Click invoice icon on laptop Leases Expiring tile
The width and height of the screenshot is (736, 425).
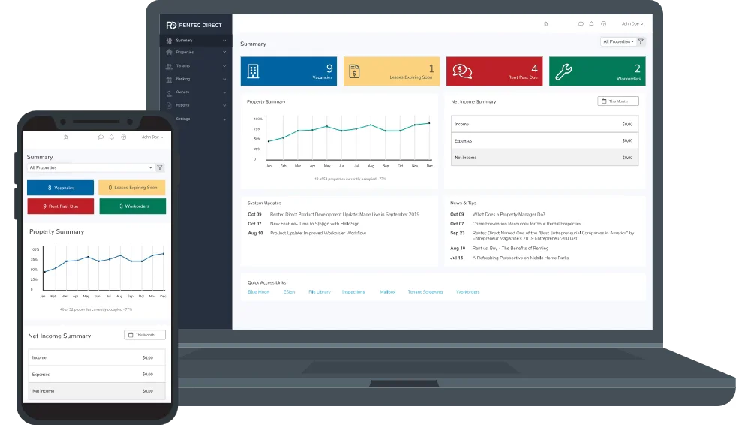tap(354, 71)
